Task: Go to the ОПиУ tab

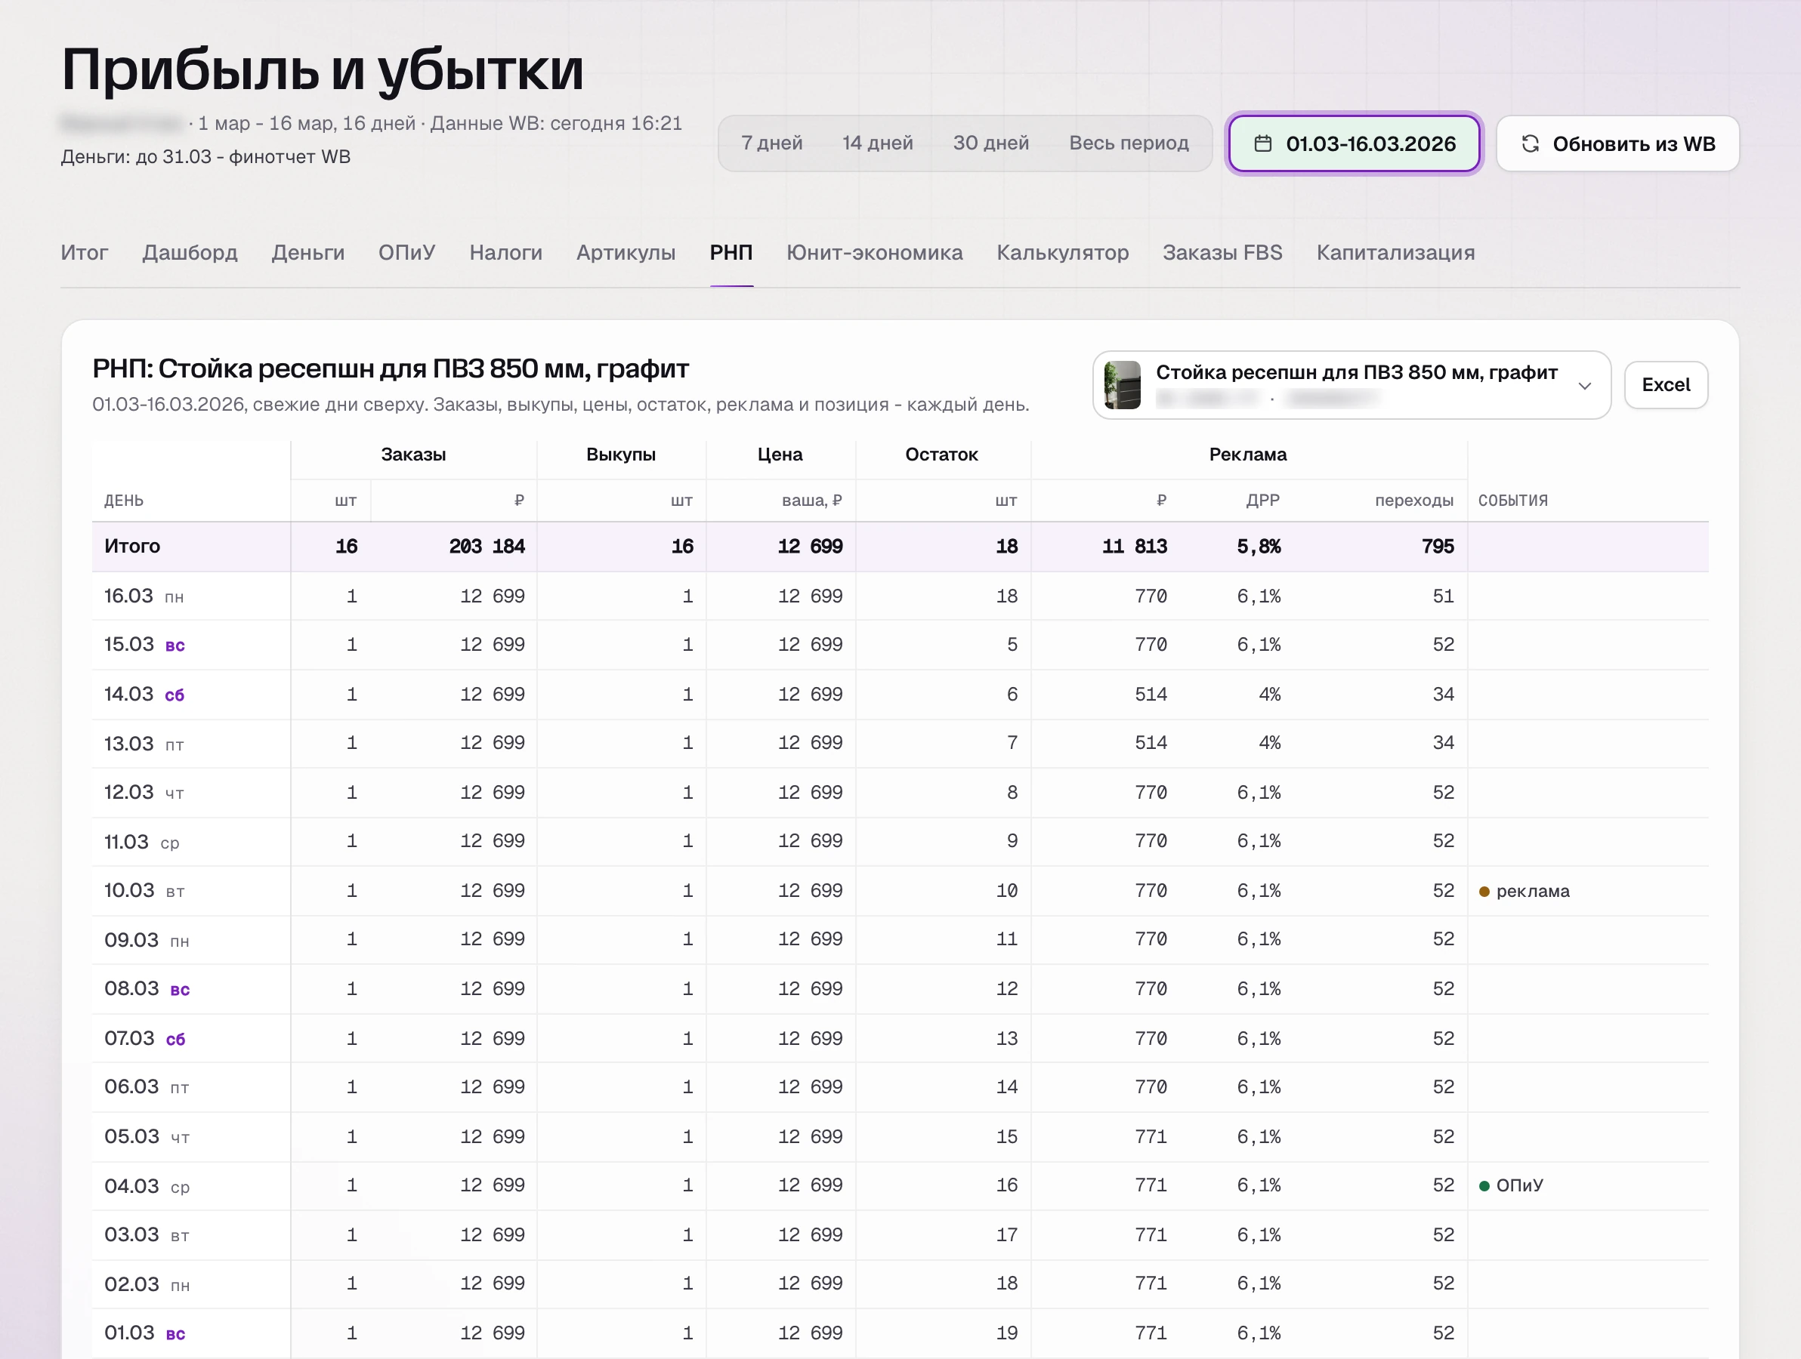Action: [x=406, y=253]
